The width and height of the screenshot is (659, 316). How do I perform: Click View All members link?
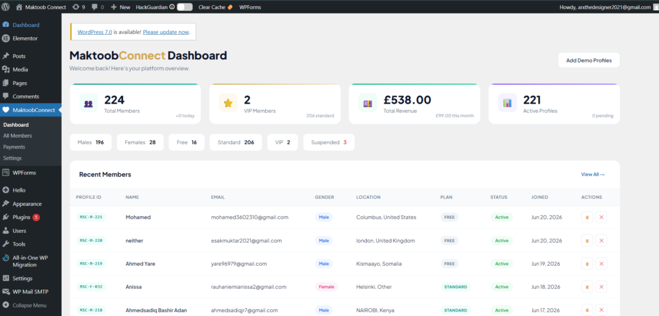[593, 174]
